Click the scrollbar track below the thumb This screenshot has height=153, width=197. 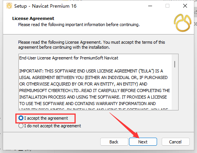[175, 89]
